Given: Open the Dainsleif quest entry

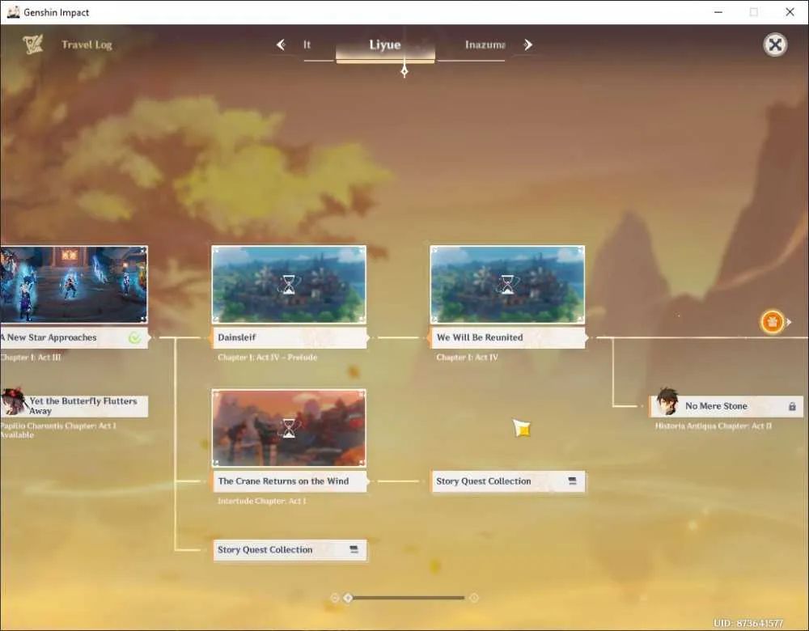Looking at the screenshot, I should coord(290,337).
